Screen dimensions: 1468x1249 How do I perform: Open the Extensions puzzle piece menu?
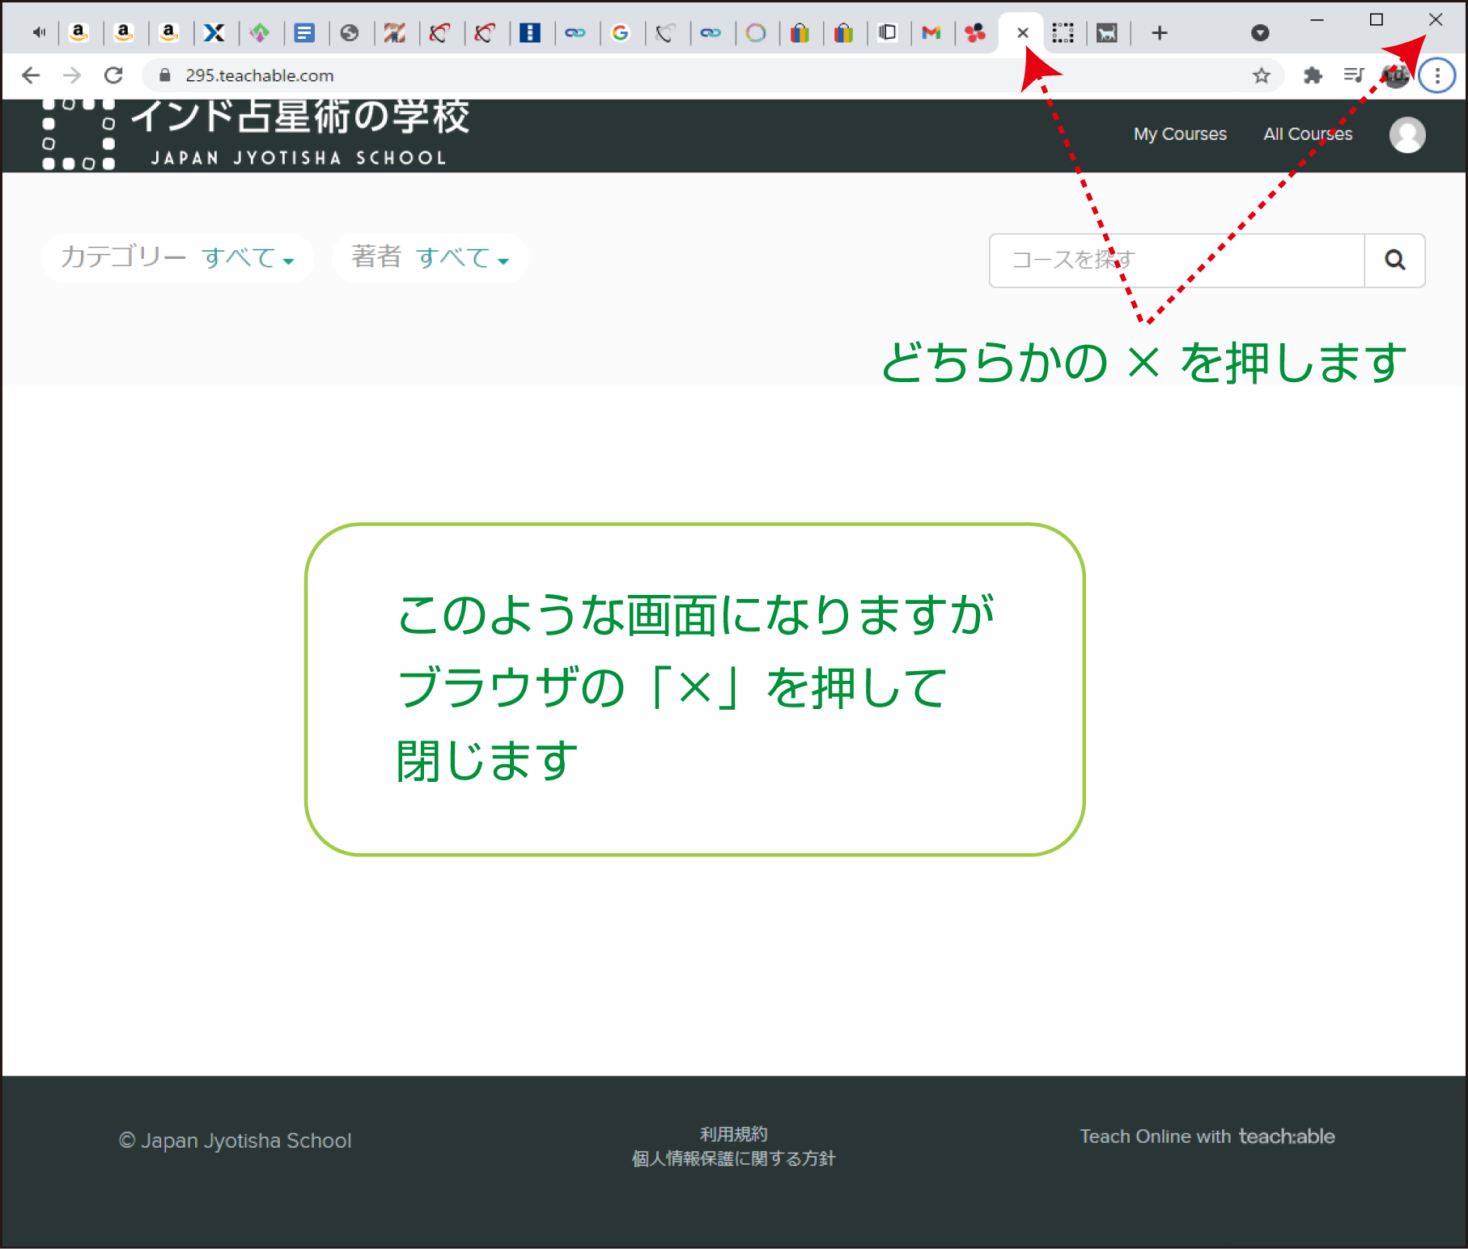tap(1313, 75)
